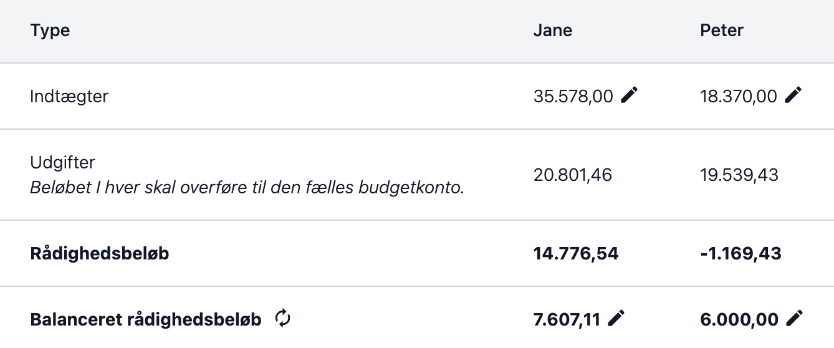The width and height of the screenshot is (834, 348).
Task: Select the Jane column header
Action: pyautogui.click(x=552, y=31)
